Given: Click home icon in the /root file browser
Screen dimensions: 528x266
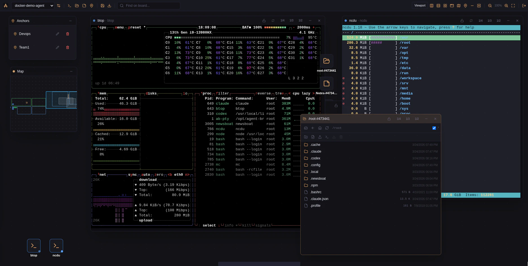Looking at the screenshot, I should pyautogui.click(x=320, y=128).
